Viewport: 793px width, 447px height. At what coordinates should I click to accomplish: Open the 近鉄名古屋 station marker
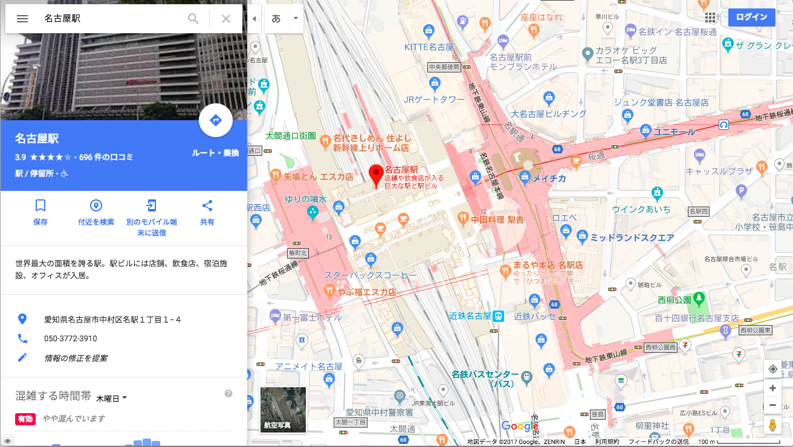coord(498,315)
